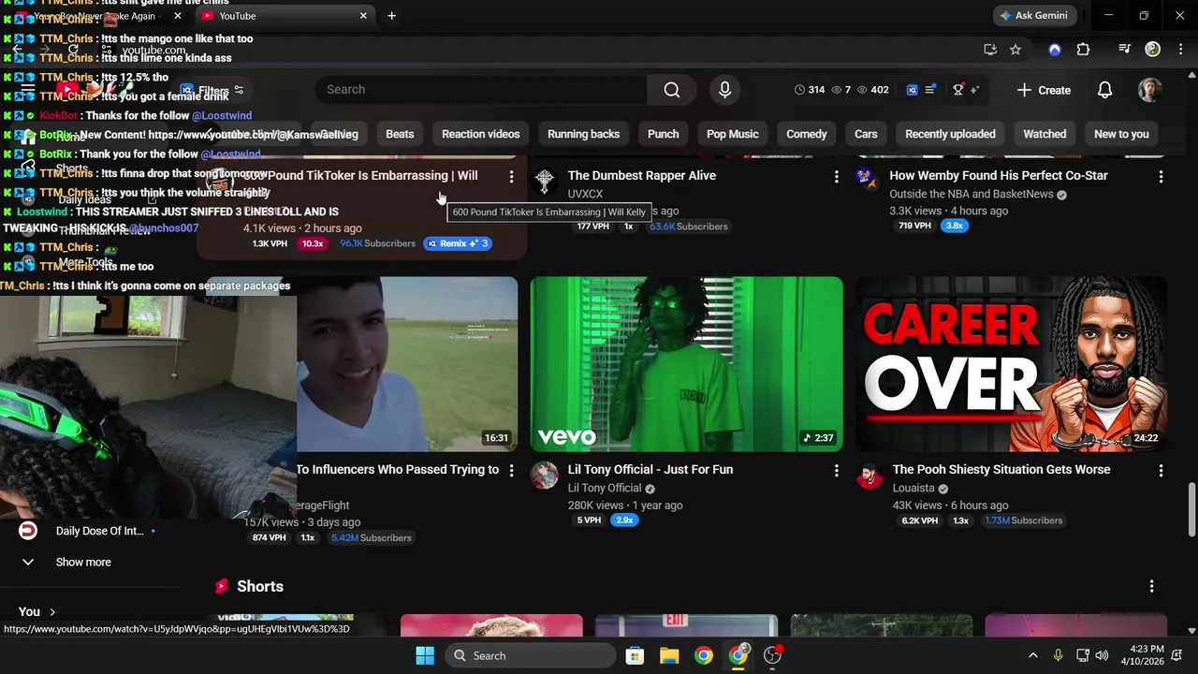Screen dimensions: 1198x674
Task: Open The Pooh Shiesty Situation Gets Worse title
Action: tap(1001, 470)
